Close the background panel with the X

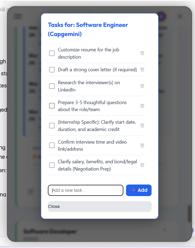point(180,16)
